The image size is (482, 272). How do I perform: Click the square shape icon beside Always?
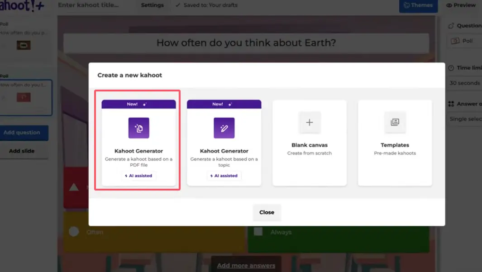(x=258, y=232)
